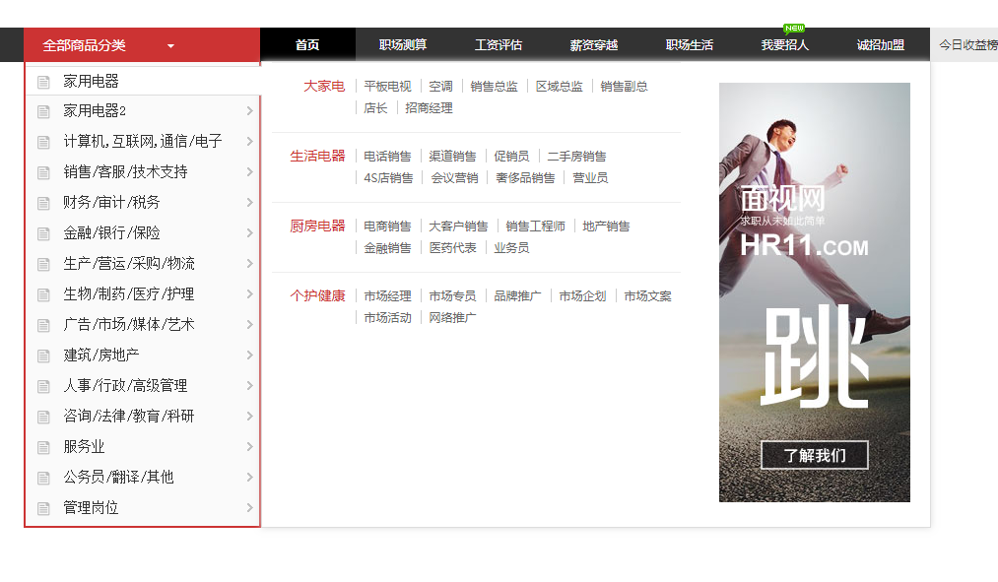Expand the 销售/客服/技术支持 submenu arrow
Image resolution: width=998 pixels, height=582 pixels.
[249, 172]
